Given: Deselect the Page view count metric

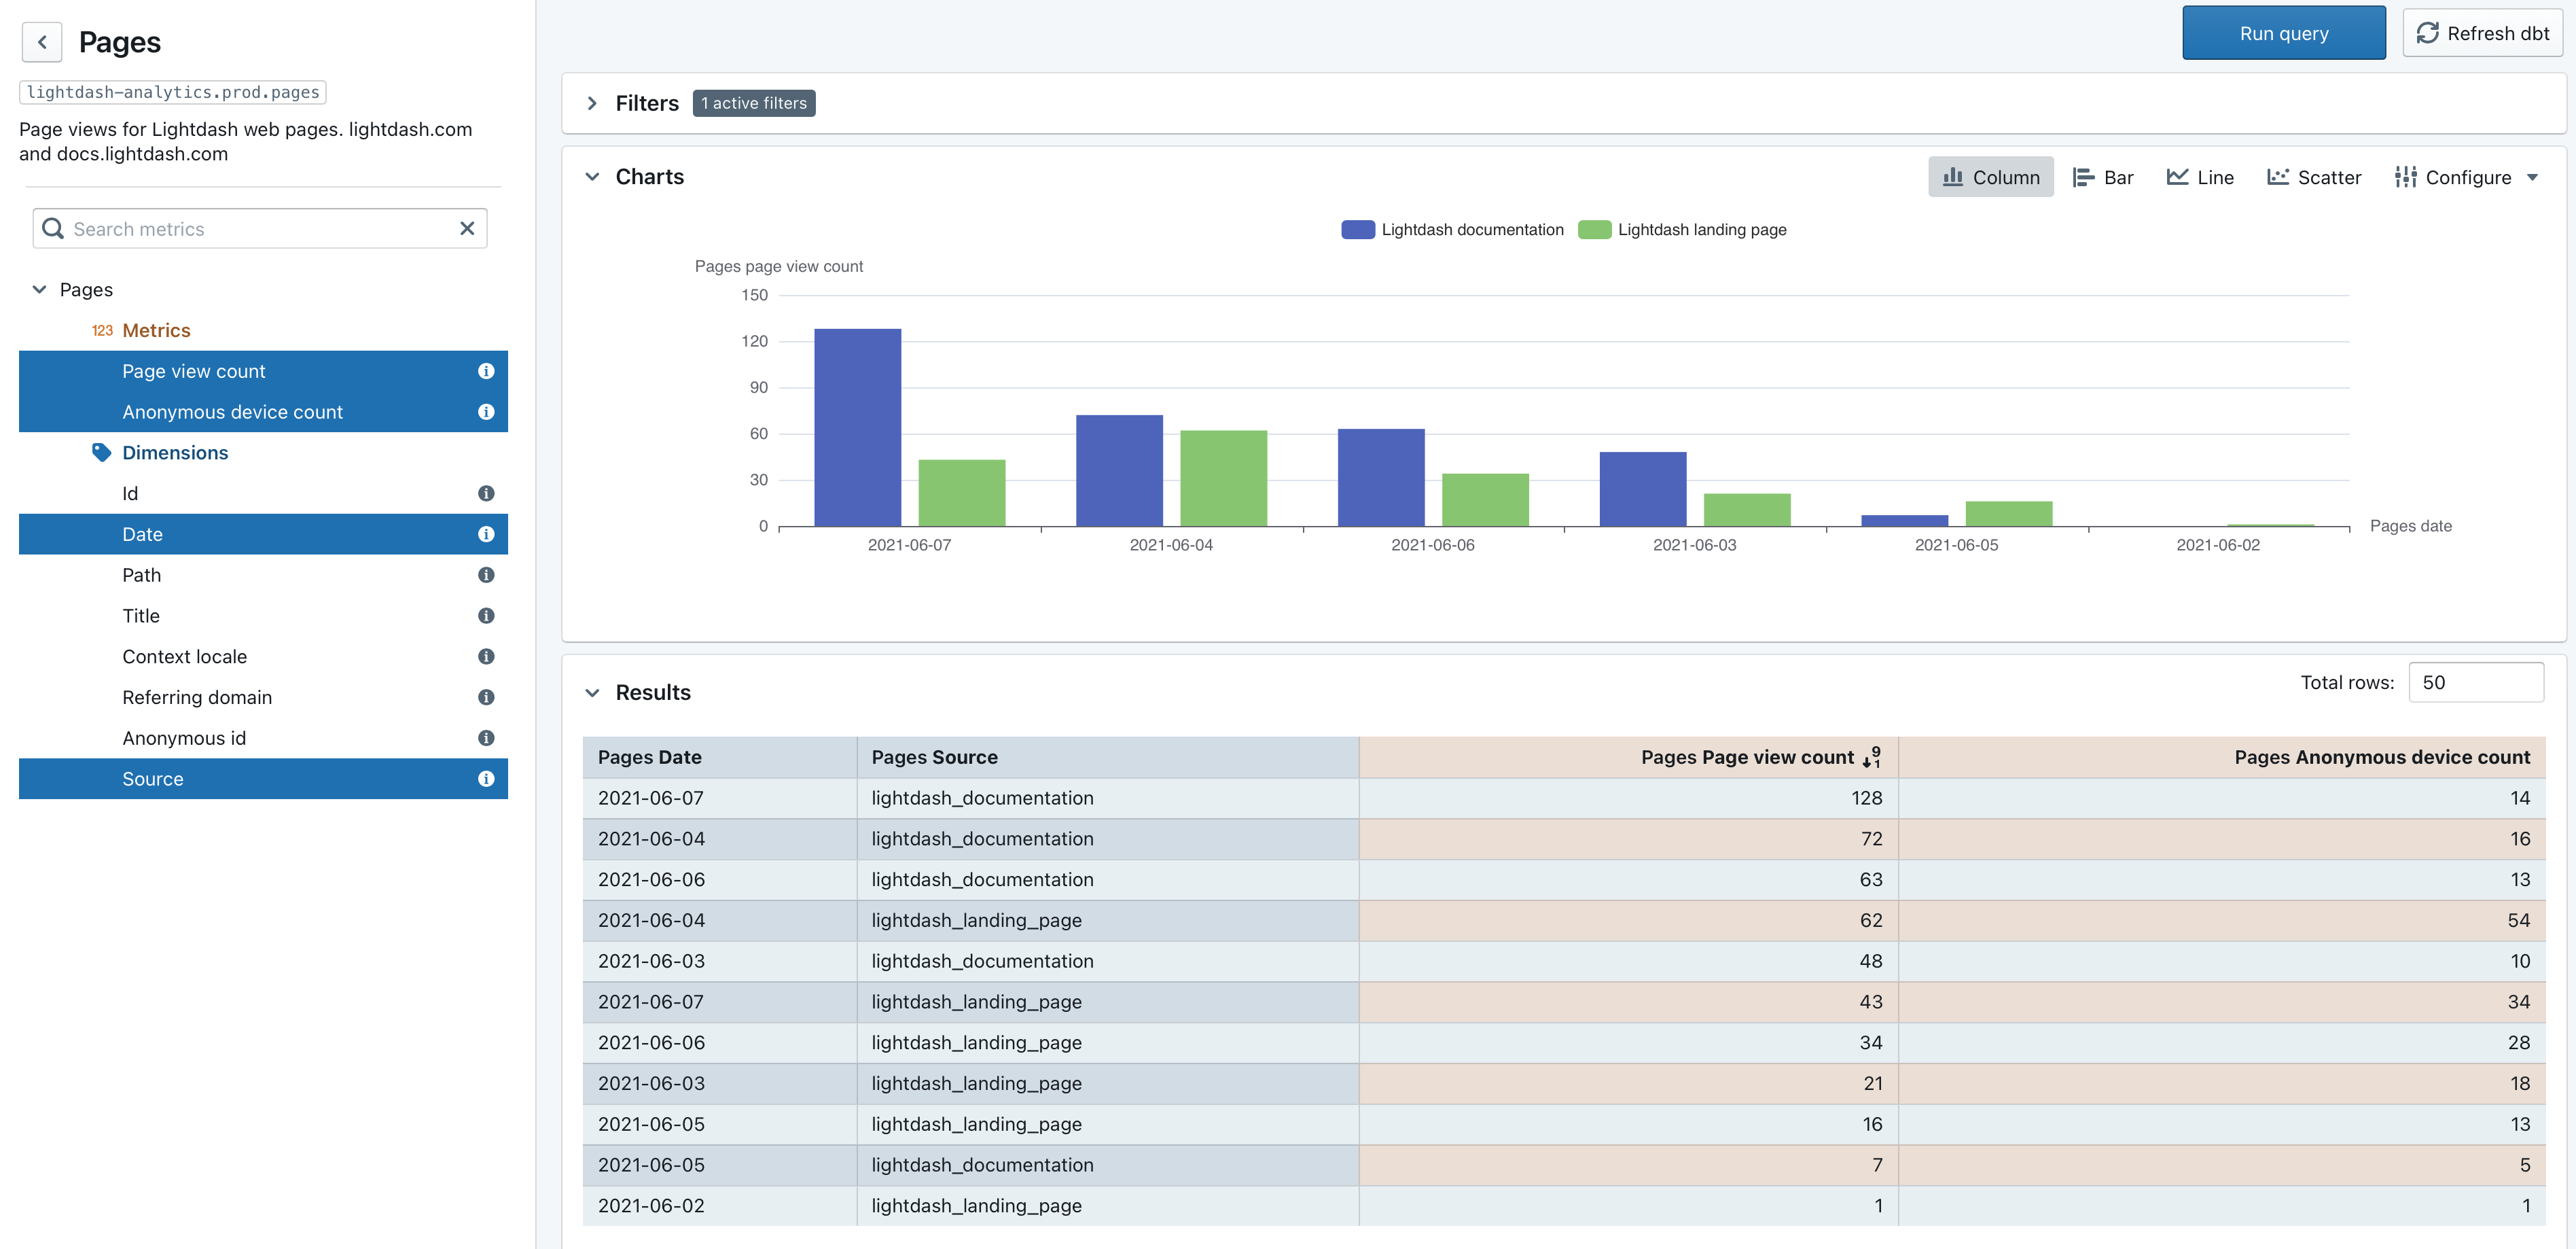Looking at the screenshot, I should click(x=263, y=371).
